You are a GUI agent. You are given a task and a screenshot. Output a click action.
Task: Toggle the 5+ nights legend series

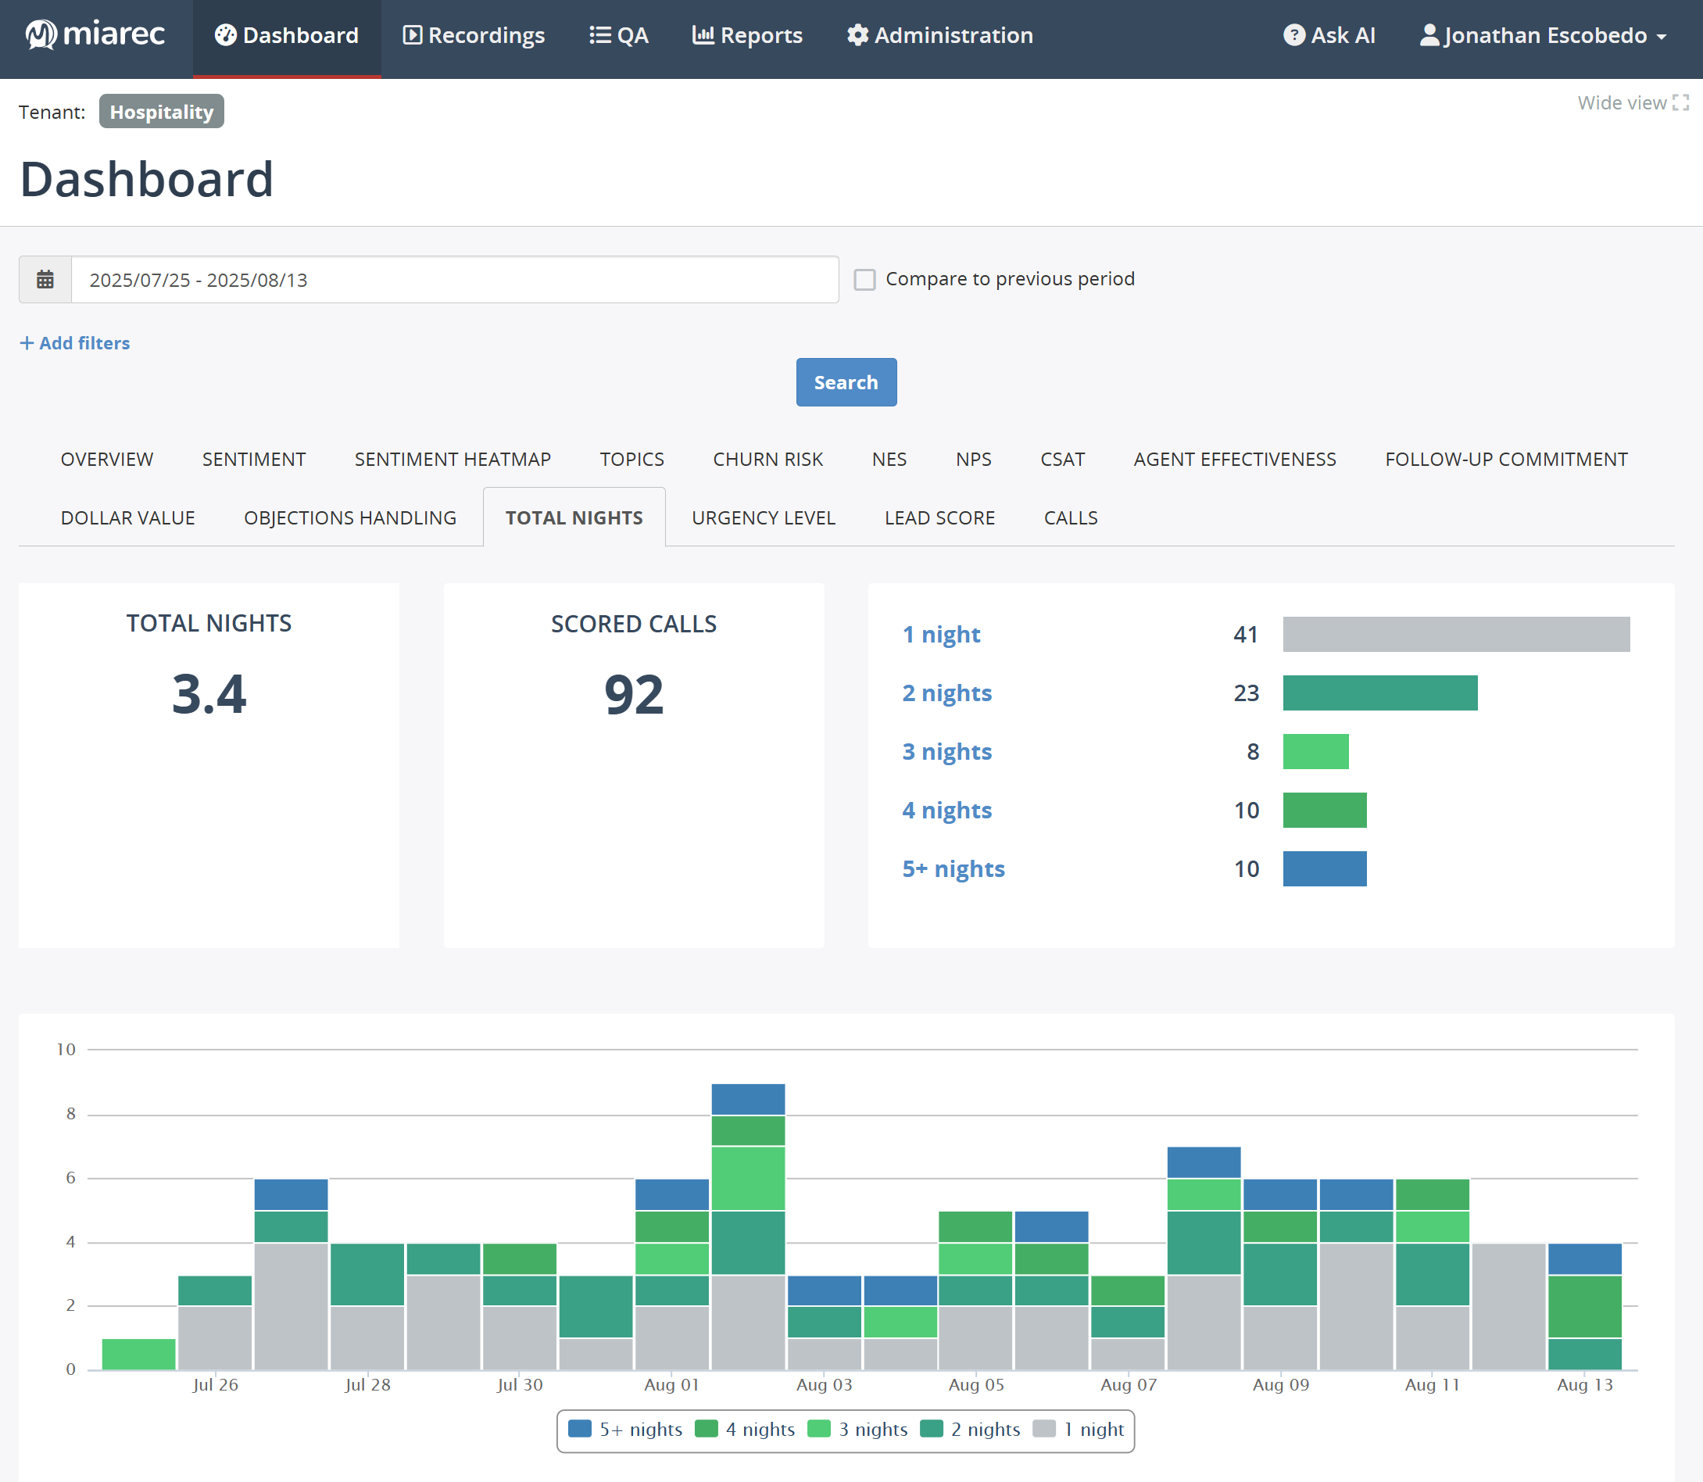point(626,1430)
